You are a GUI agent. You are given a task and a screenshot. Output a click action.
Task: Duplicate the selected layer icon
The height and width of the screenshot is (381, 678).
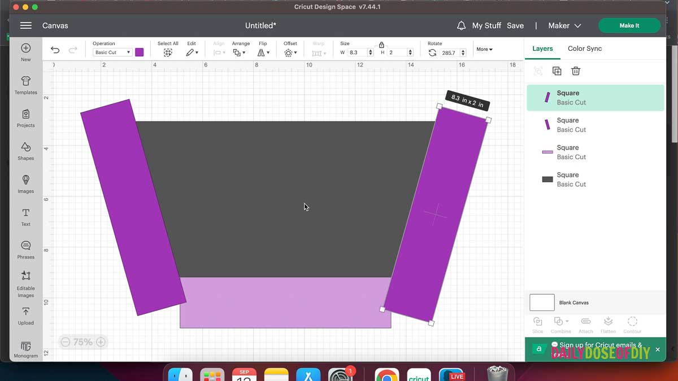point(557,71)
